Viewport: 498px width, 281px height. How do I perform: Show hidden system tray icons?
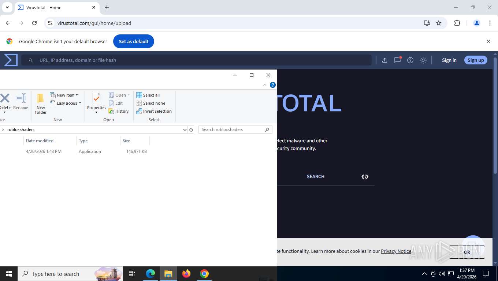[x=424, y=274]
